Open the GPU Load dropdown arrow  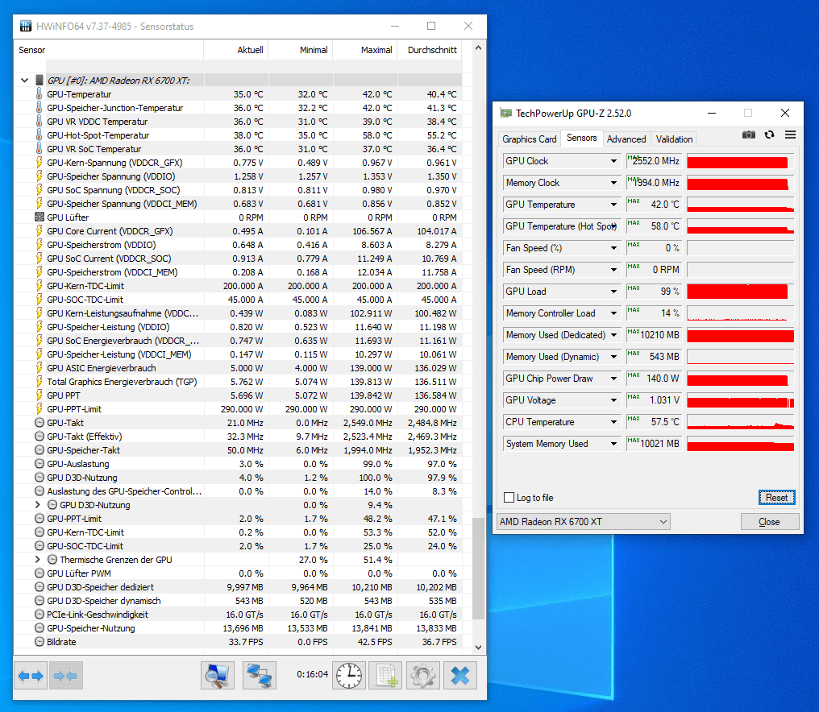click(613, 292)
